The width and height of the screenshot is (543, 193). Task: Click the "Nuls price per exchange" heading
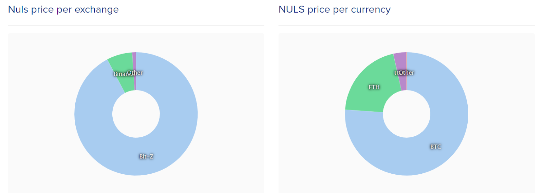(63, 9)
